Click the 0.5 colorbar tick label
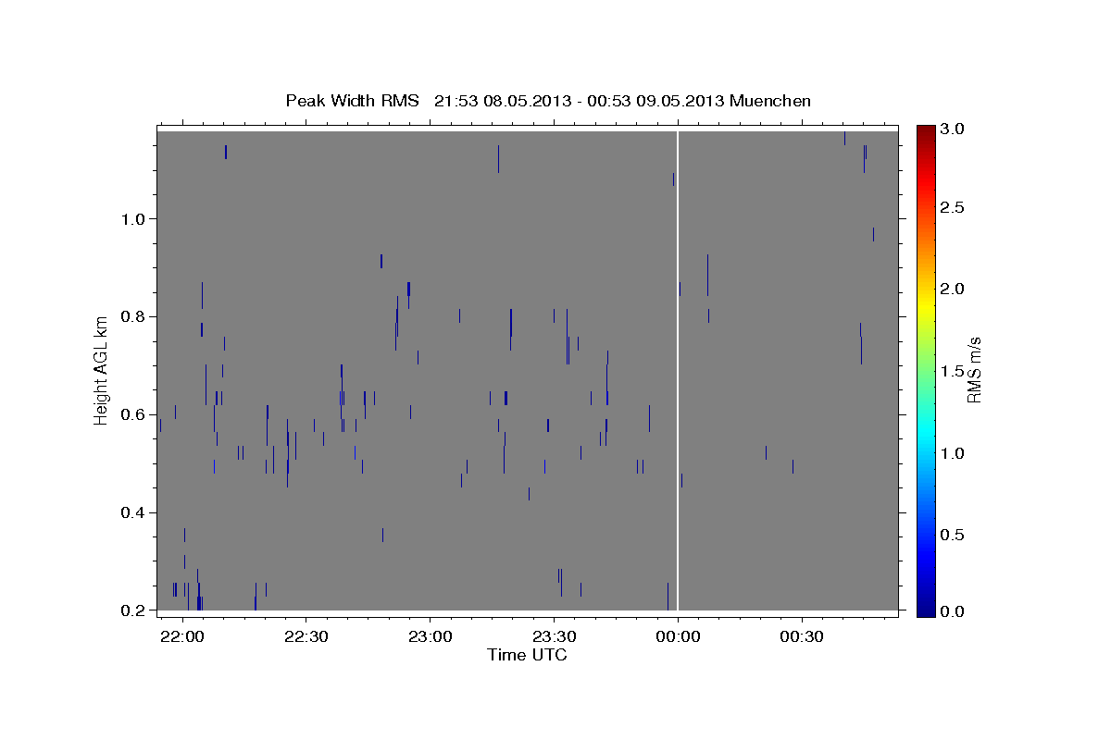The height and width of the screenshot is (740, 1111). tap(953, 535)
